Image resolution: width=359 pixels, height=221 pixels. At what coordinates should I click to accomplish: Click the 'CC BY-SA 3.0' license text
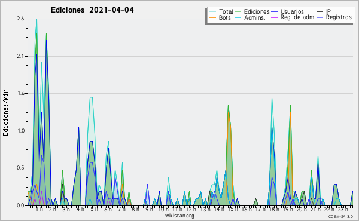point(340,216)
